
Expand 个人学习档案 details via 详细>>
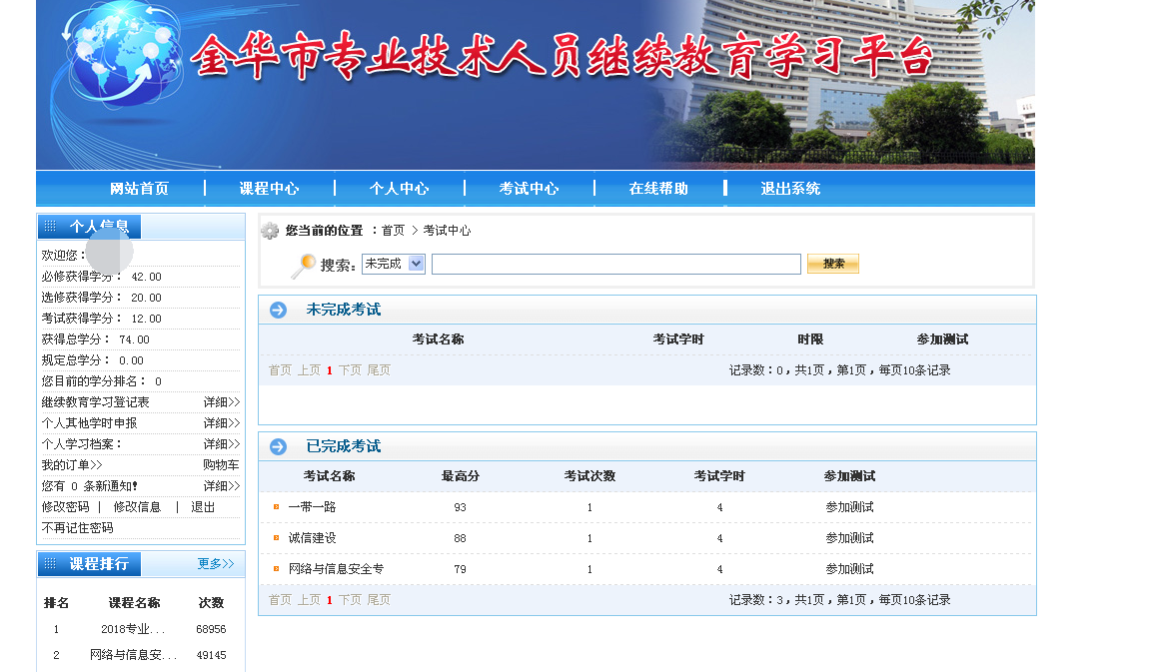[222, 444]
